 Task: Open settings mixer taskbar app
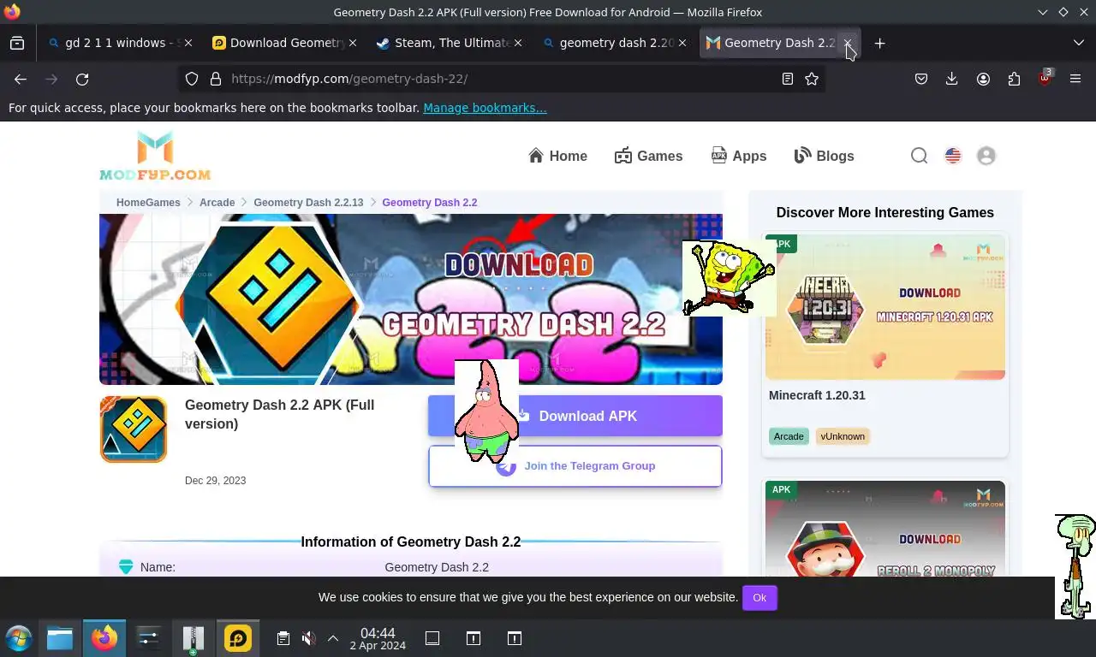148,638
